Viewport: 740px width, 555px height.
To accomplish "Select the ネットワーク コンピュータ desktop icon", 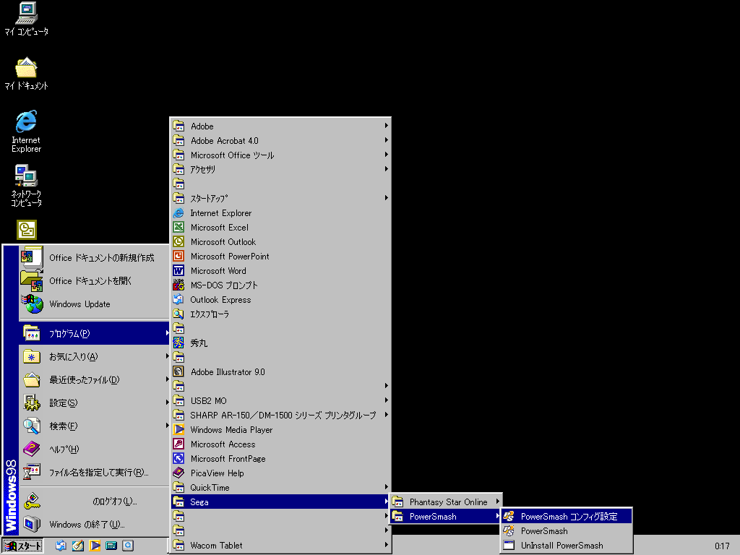I will click(27, 186).
